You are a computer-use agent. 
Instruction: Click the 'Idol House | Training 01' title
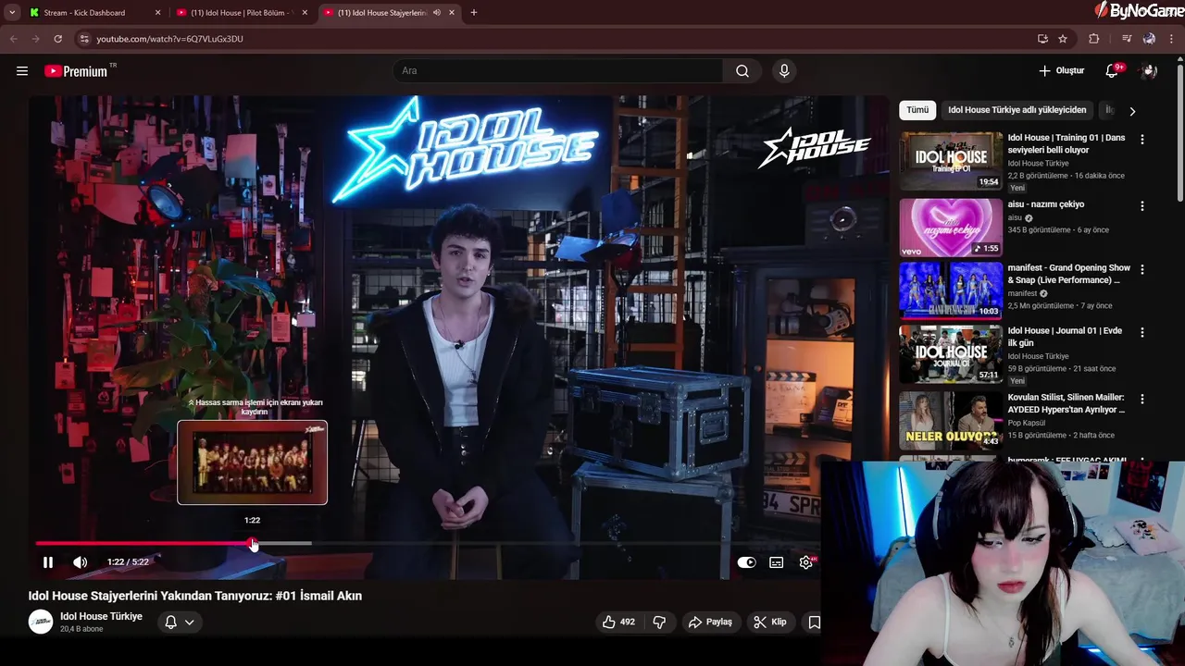pos(1066,143)
